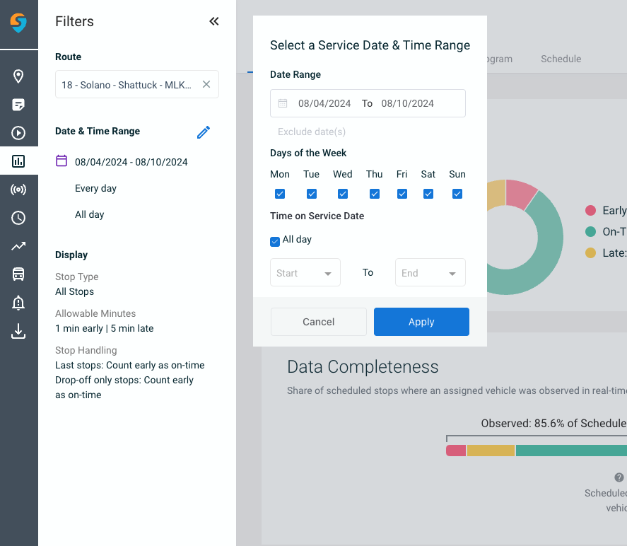627x546 pixels.
Task: Click the play circle icon in sidebar
Action: (18, 133)
